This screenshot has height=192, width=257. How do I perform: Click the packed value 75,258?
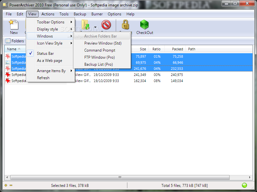(178, 56)
